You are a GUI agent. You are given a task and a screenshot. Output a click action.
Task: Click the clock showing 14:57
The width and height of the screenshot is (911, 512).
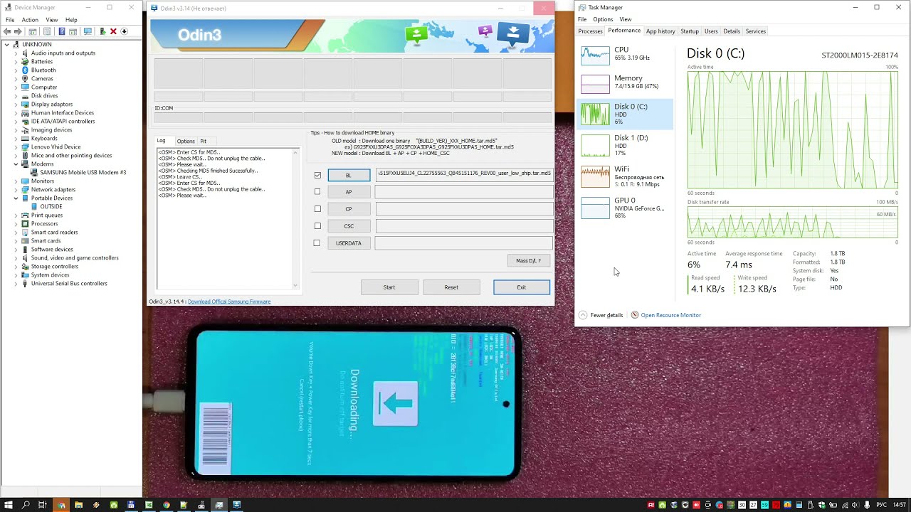[900, 505]
